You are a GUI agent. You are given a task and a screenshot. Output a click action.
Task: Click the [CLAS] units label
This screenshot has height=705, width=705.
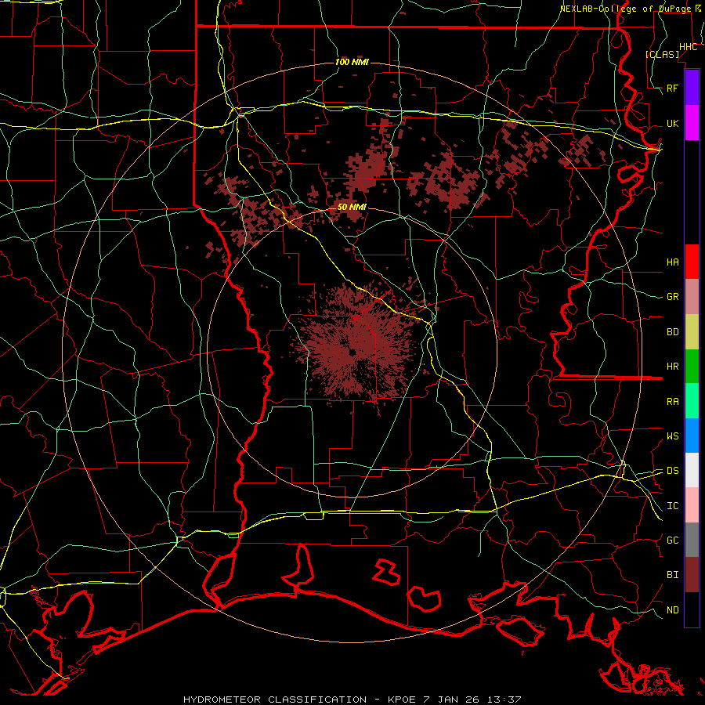662,54
